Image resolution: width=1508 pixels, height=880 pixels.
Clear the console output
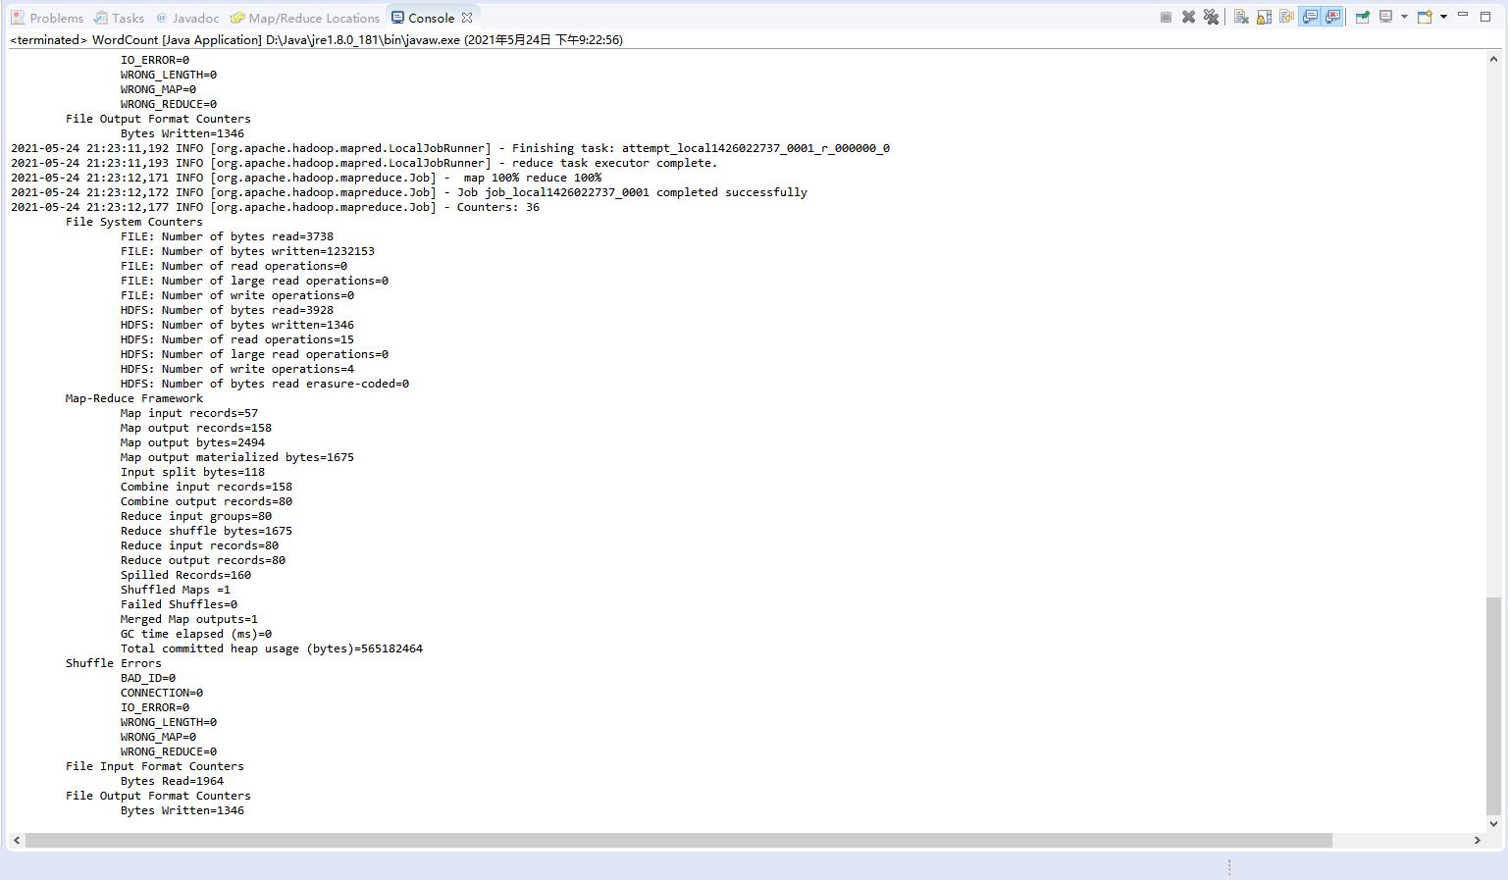pos(1241,17)
